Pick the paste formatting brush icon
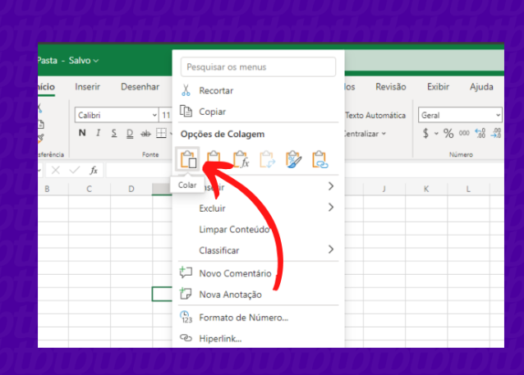The image size is (524, 375). [x=293, y=159]
